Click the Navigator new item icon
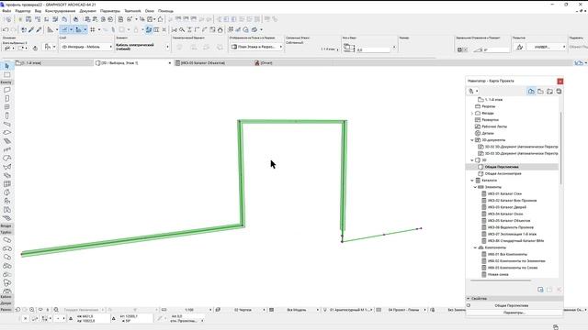This screenshot has height=330, width=588. coord(540,290)
